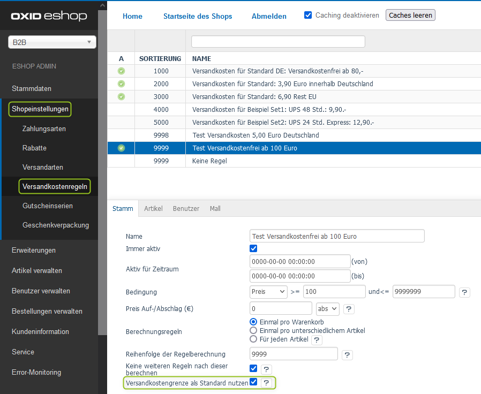Switch to the Artikel tab
The width and height of the screenshot is (481, 394).
tap(153, 208)
